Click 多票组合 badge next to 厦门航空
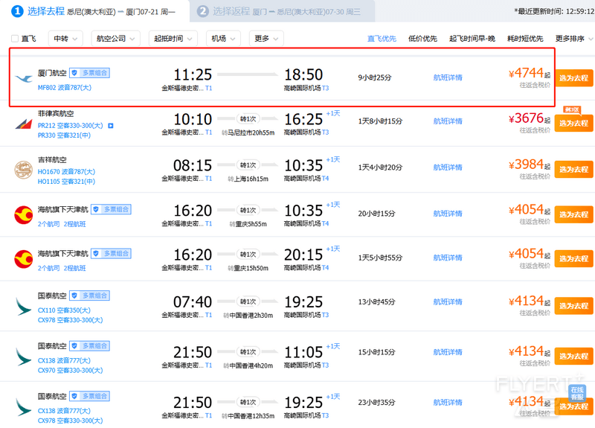Viewport: 595px width, 428px height. pos(89,72)
